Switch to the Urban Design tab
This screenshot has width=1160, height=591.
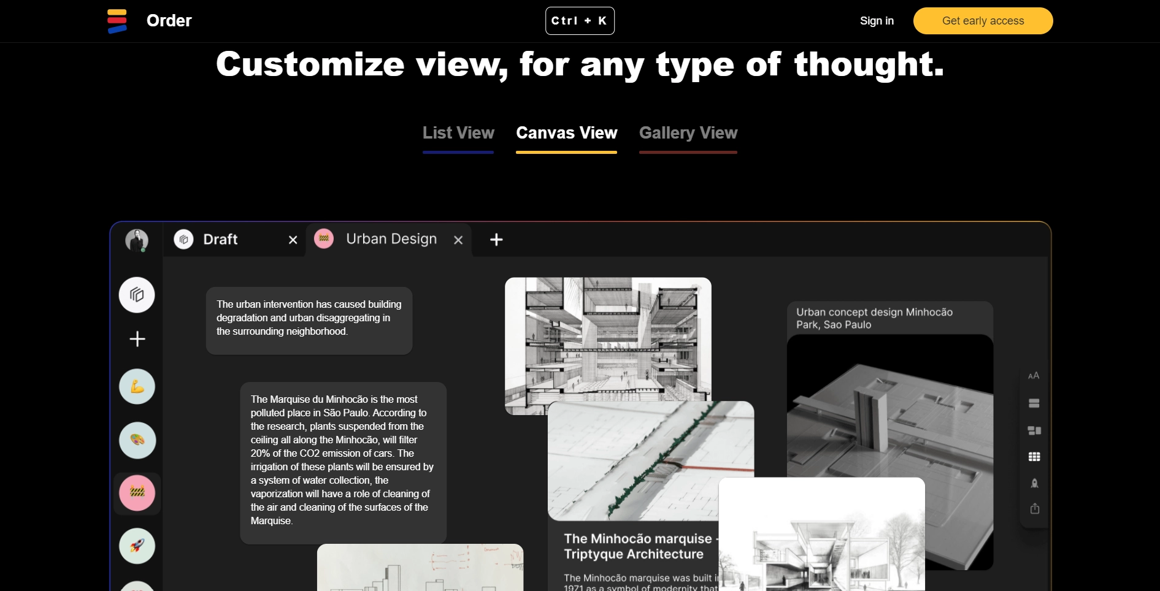click(391, 239)
